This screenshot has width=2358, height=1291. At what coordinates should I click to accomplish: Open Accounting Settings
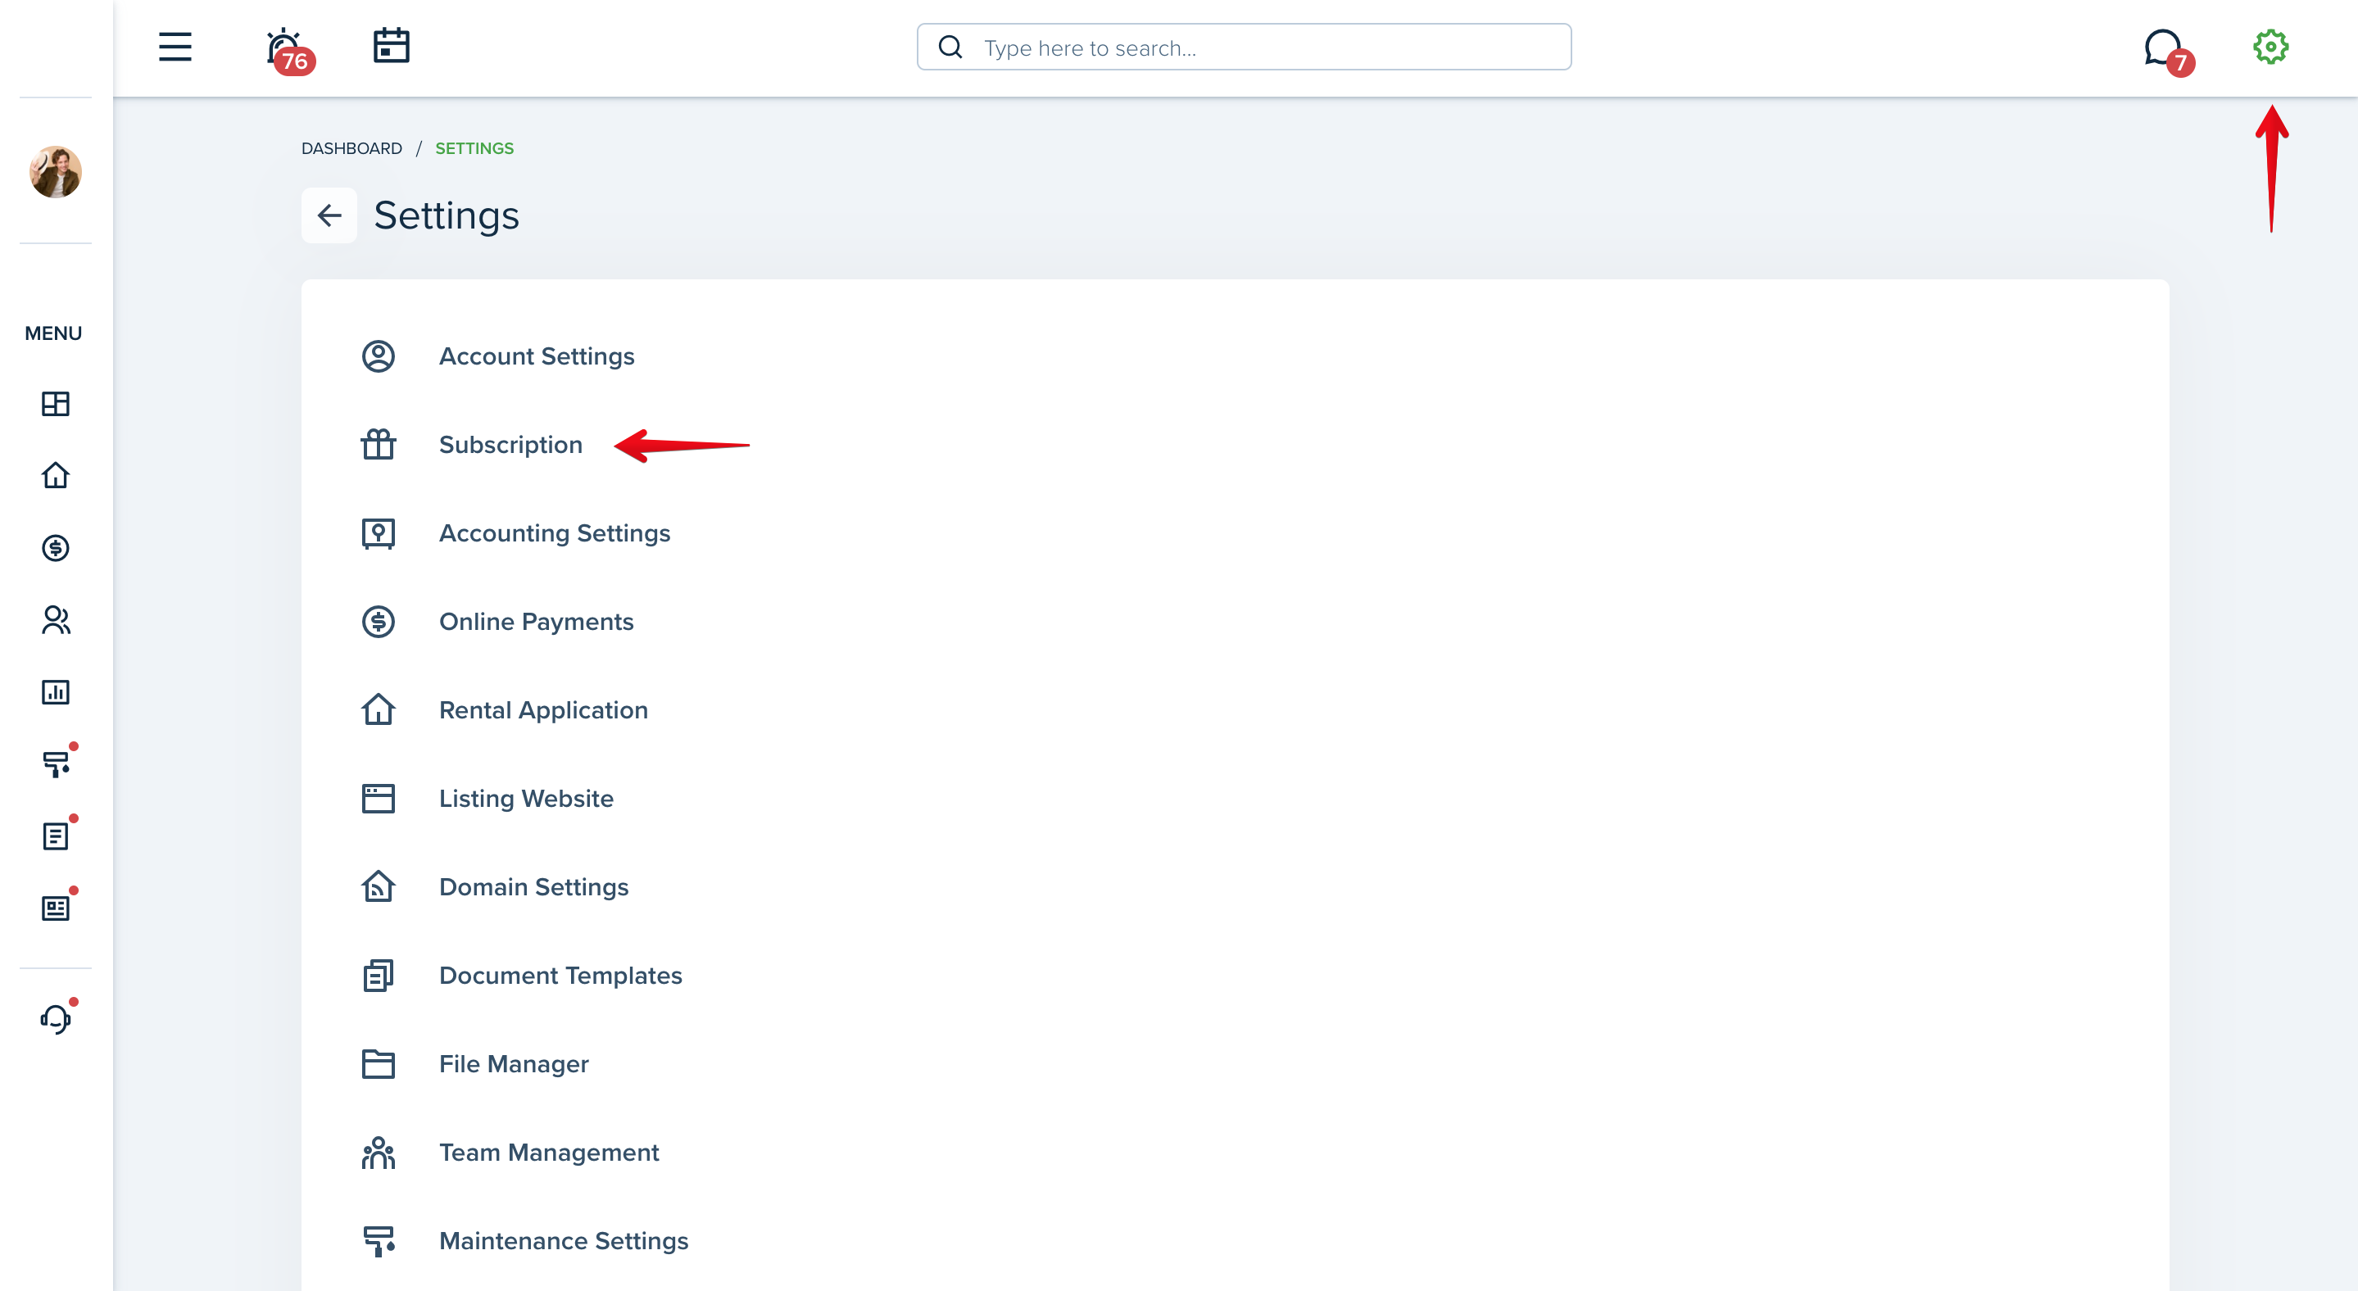click(x=555, y=533)
